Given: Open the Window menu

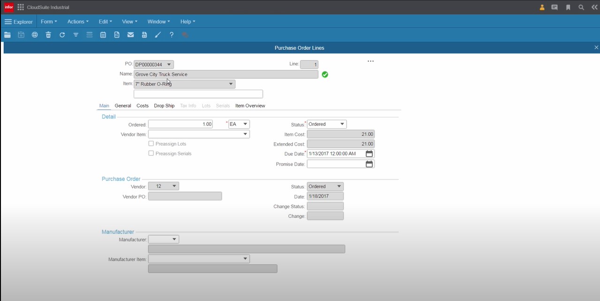Looking at the screenshot, I should pyautogui.click(x=159, y=22).
